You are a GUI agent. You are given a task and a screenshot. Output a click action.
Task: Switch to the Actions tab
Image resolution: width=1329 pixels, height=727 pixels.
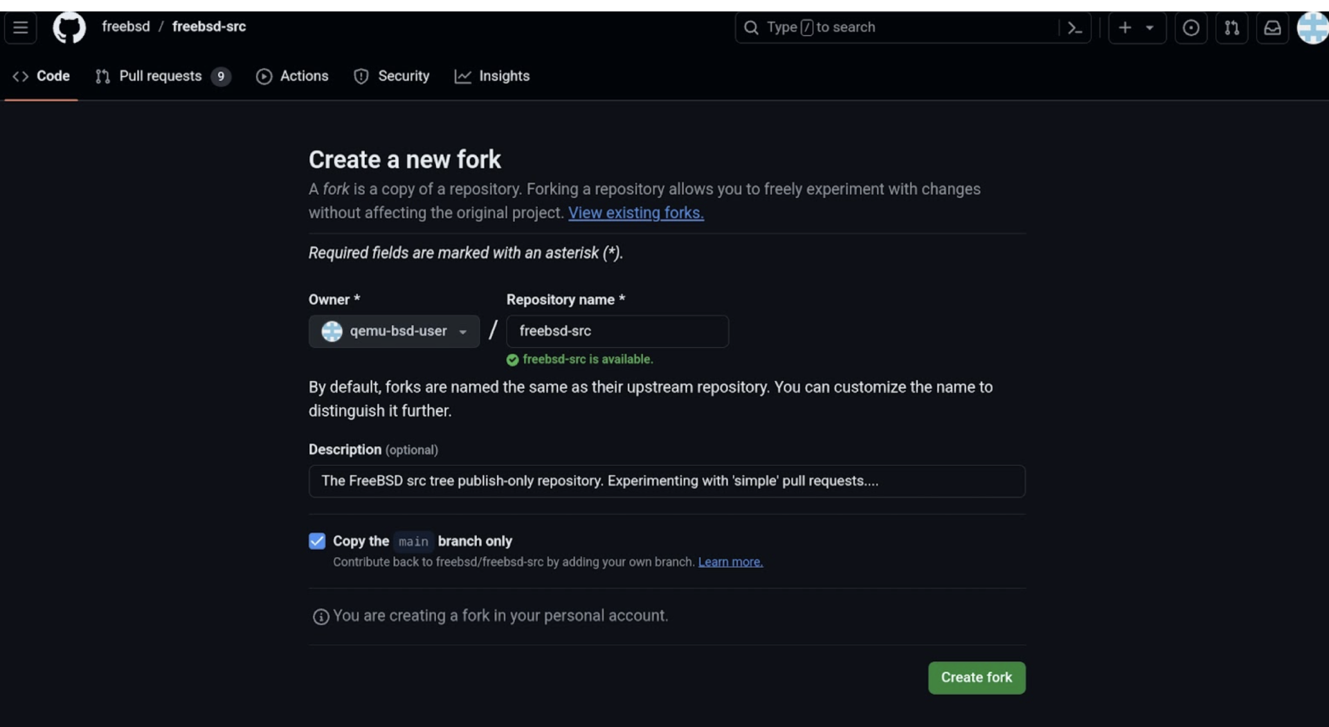[292, 76]
